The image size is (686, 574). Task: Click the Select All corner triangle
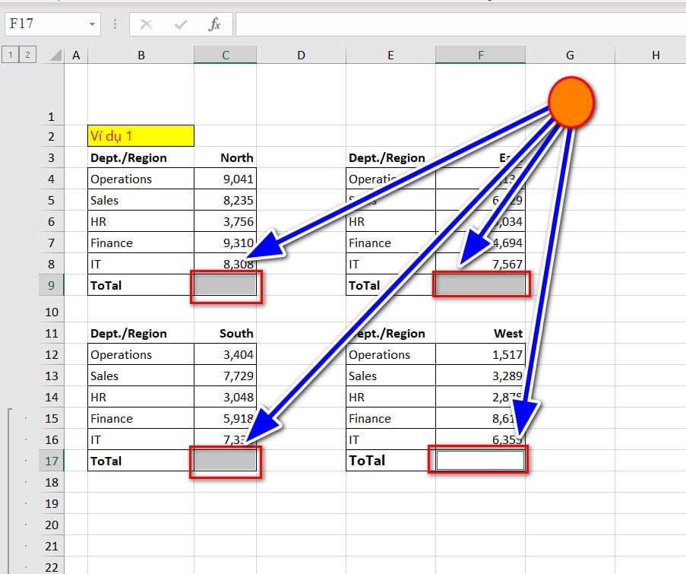(x=55, y=55)
